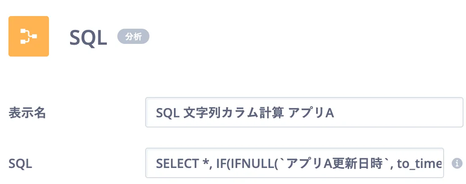Click the info icon beside the SQL field
The height and width of the screenshot is (184, 466).
tap(456, 163)
